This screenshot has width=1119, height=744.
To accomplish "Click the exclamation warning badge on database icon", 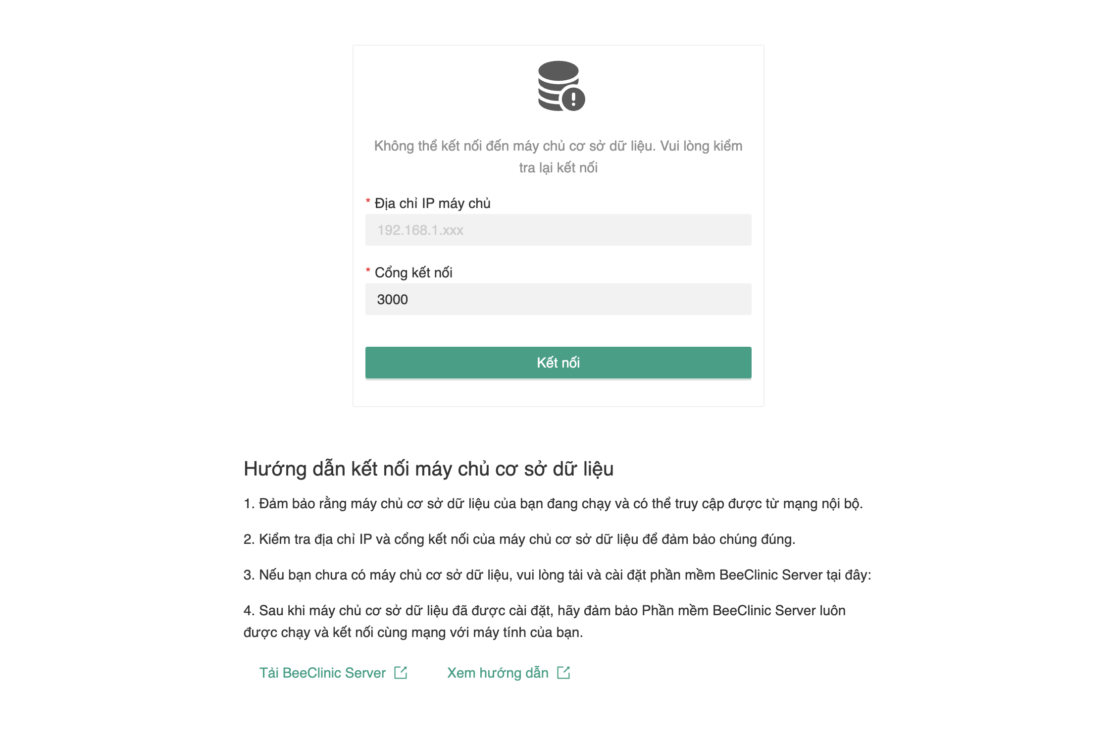I will [x=573, y=99].
